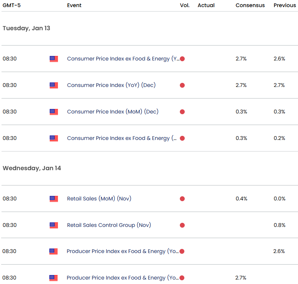The width and height of the screenshot is (298, 284).
Task: Open the Retail Sales Control Group (Nov) event
Action: pyautogui.click(x=109, y=225)
